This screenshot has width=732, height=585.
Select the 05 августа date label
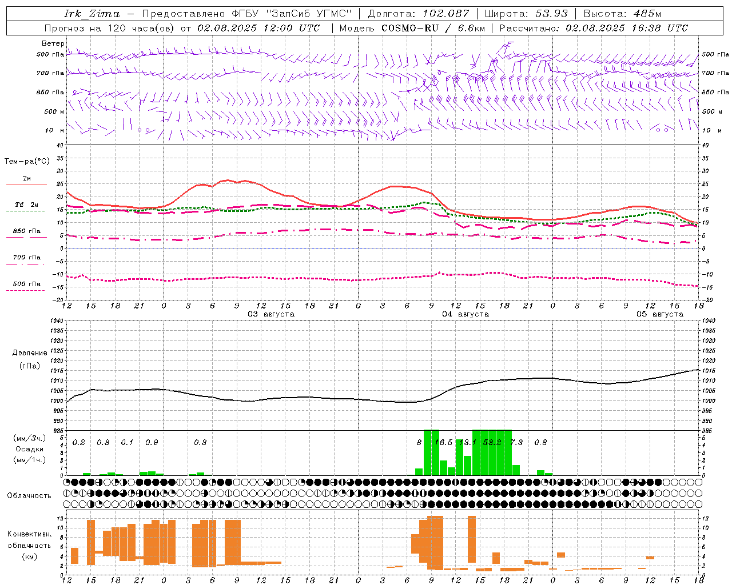point(660,314)
